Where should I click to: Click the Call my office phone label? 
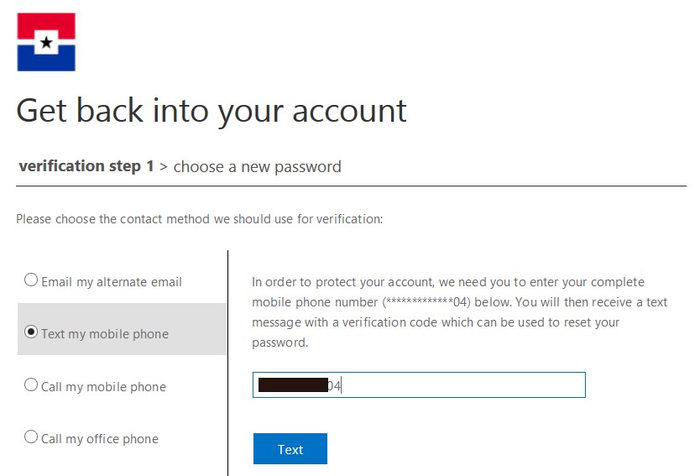point(100,439)
